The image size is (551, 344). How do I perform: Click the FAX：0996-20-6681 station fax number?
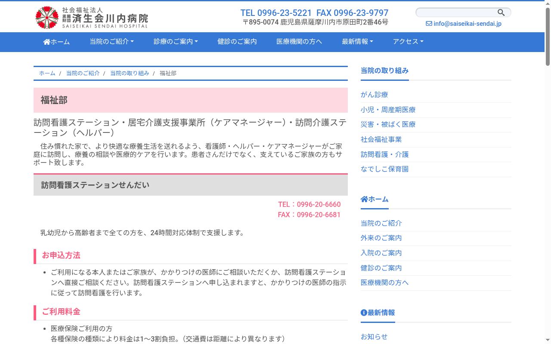(x=309, y=215)
